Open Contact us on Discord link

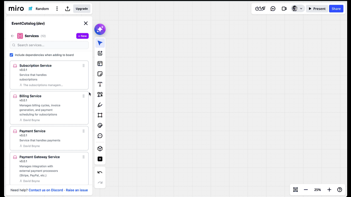point(46,190)
